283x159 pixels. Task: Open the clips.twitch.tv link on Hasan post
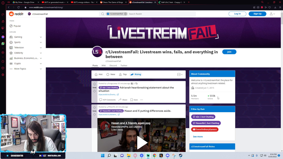[x=109, y=114]
